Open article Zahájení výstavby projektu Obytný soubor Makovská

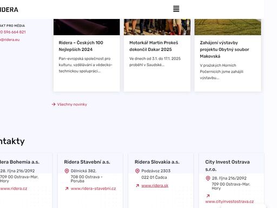tap(225, 49)
